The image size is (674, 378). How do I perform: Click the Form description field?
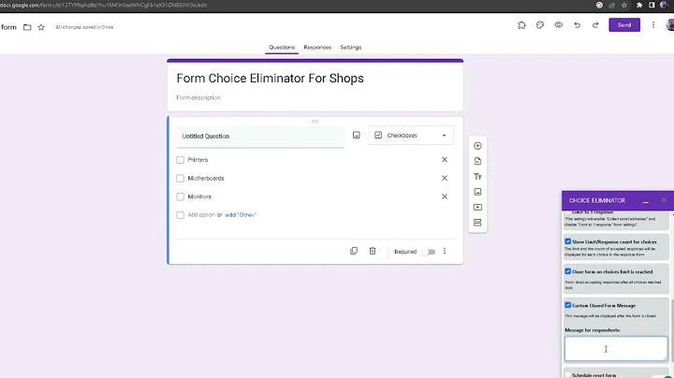(198, 97)
